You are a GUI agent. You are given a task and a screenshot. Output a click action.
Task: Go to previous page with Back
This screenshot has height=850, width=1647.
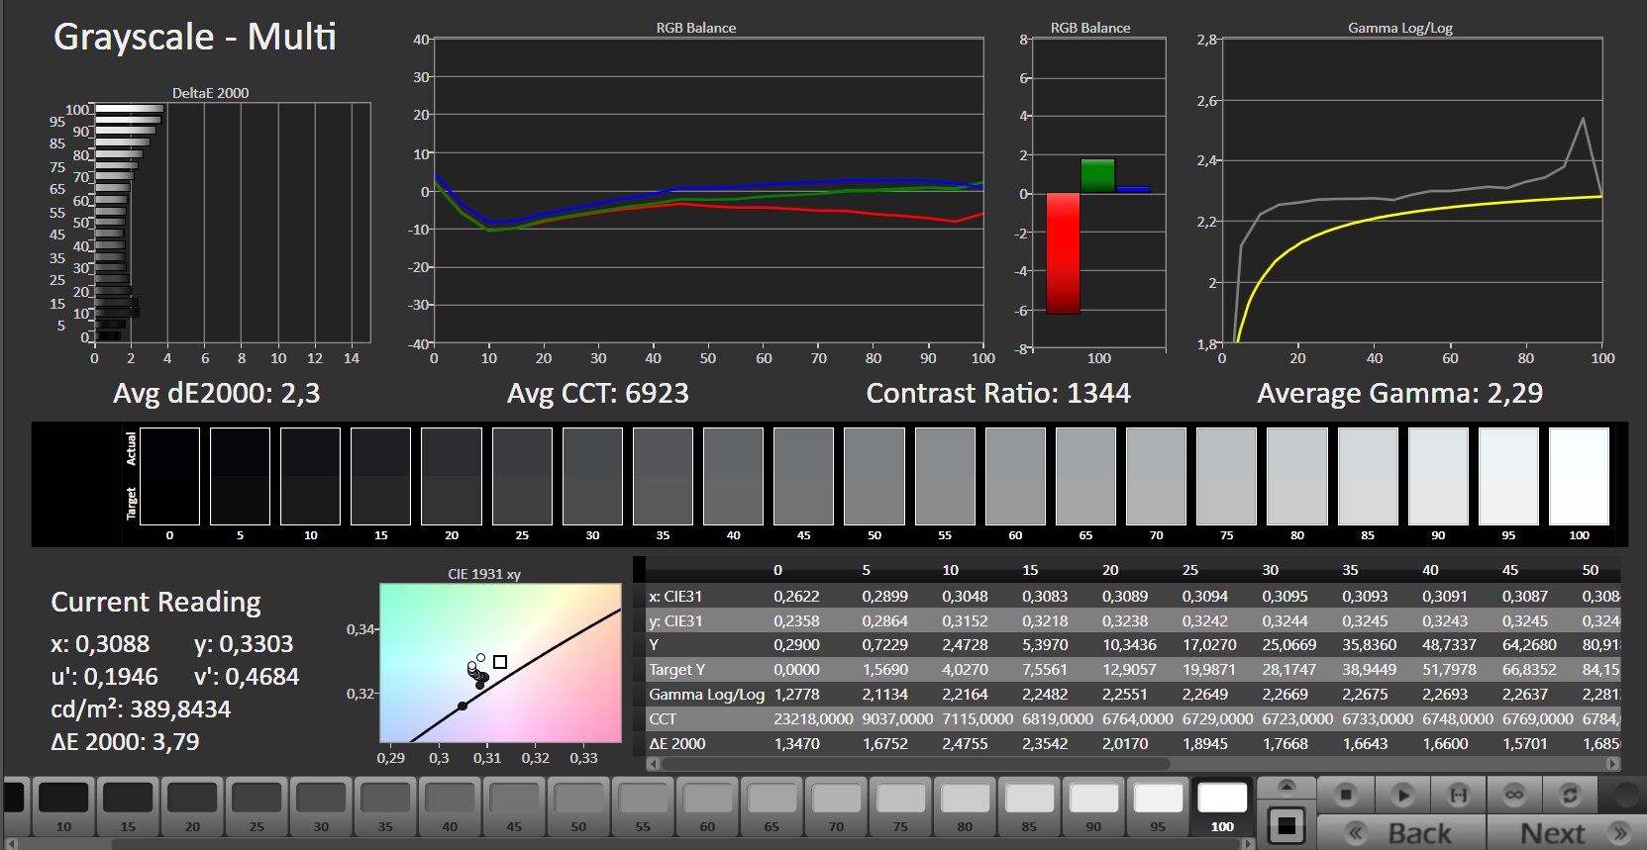click(1401, 833)
